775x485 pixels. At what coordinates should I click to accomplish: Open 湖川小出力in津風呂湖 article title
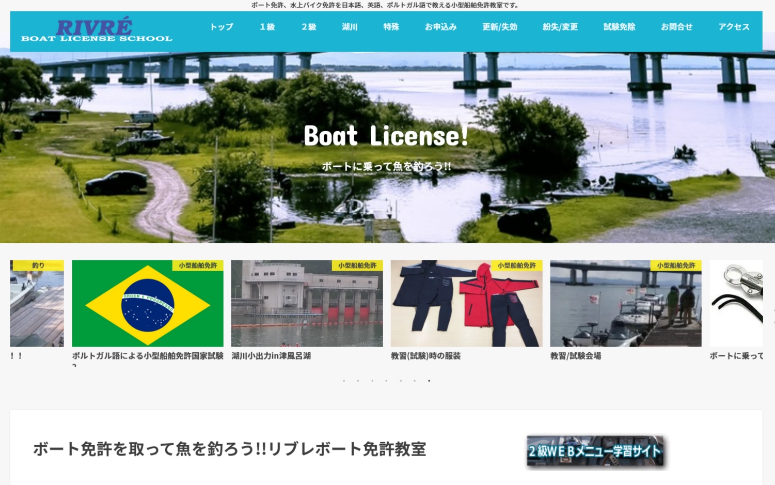[271, 356]
